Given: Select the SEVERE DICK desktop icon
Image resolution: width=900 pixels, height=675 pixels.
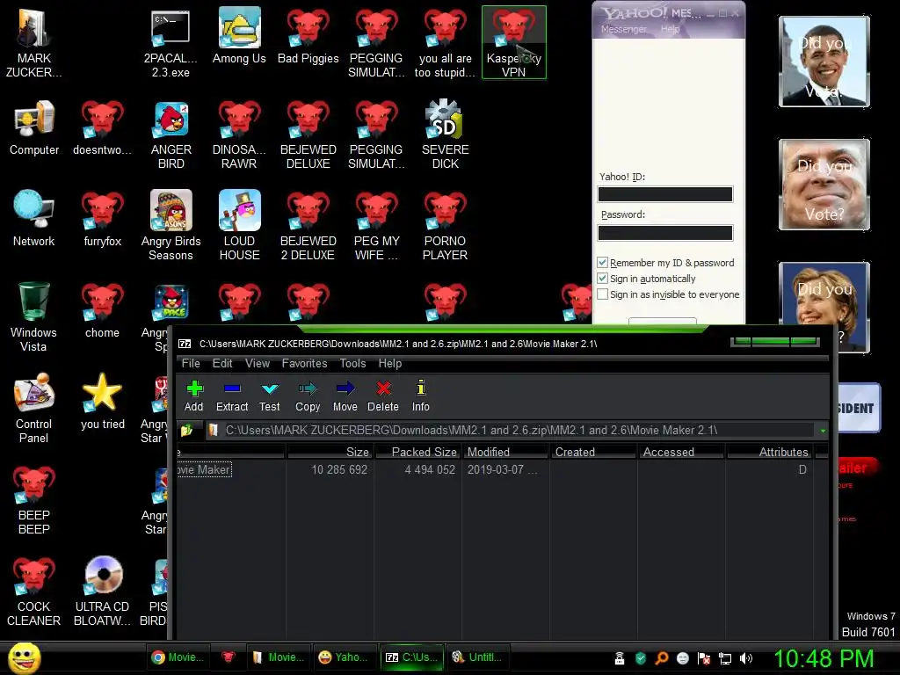Looking at the screenshot, I should tap(446, 134).
